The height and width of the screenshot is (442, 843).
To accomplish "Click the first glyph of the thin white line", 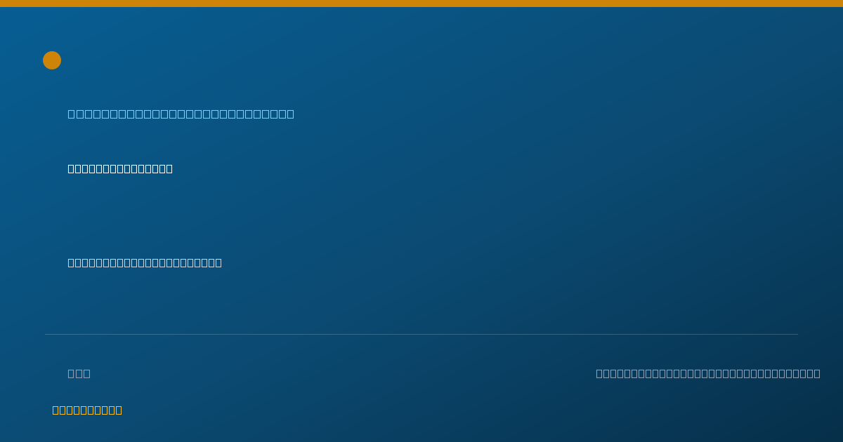I will (x=72, y=262).
